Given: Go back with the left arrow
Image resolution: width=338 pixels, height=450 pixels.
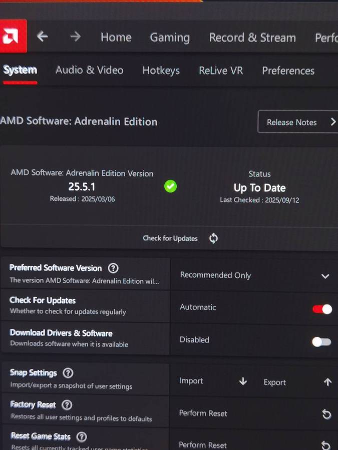Looking at the screenshot, I should (43, 36).
